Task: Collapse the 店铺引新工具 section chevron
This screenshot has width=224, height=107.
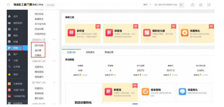Action: tap(54, 61)
